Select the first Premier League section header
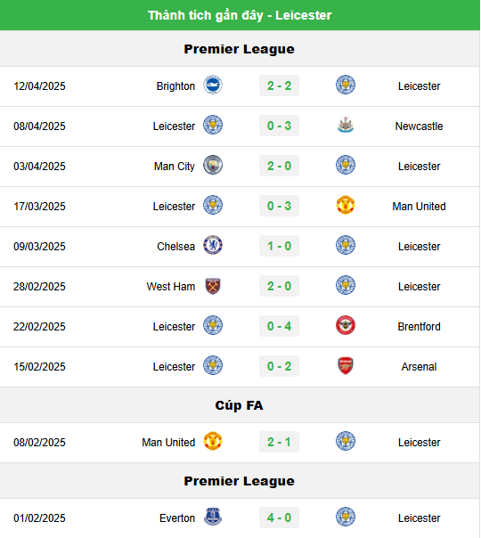 point(240,49)
